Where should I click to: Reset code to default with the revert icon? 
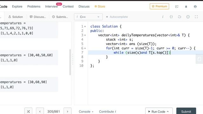pos(180,17)
